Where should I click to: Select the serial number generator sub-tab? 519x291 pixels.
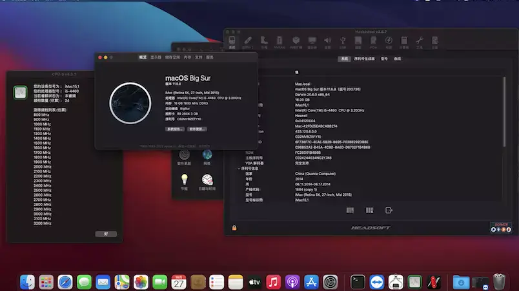(x=364, y=59)
